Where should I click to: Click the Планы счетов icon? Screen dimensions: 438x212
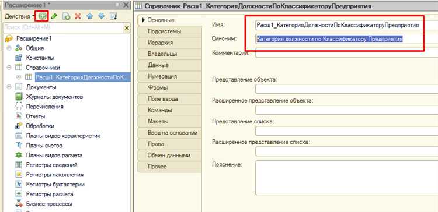tap(19, 146)
